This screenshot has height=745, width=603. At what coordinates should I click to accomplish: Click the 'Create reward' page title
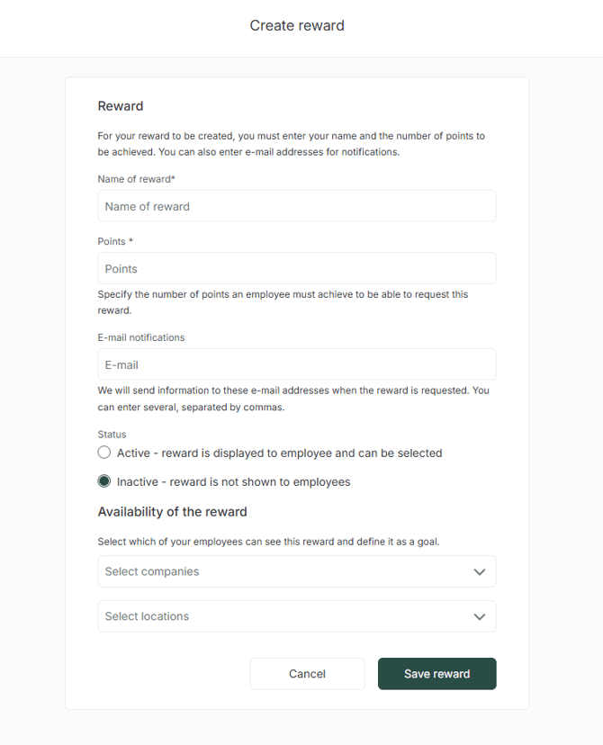(x=297, y=25)
